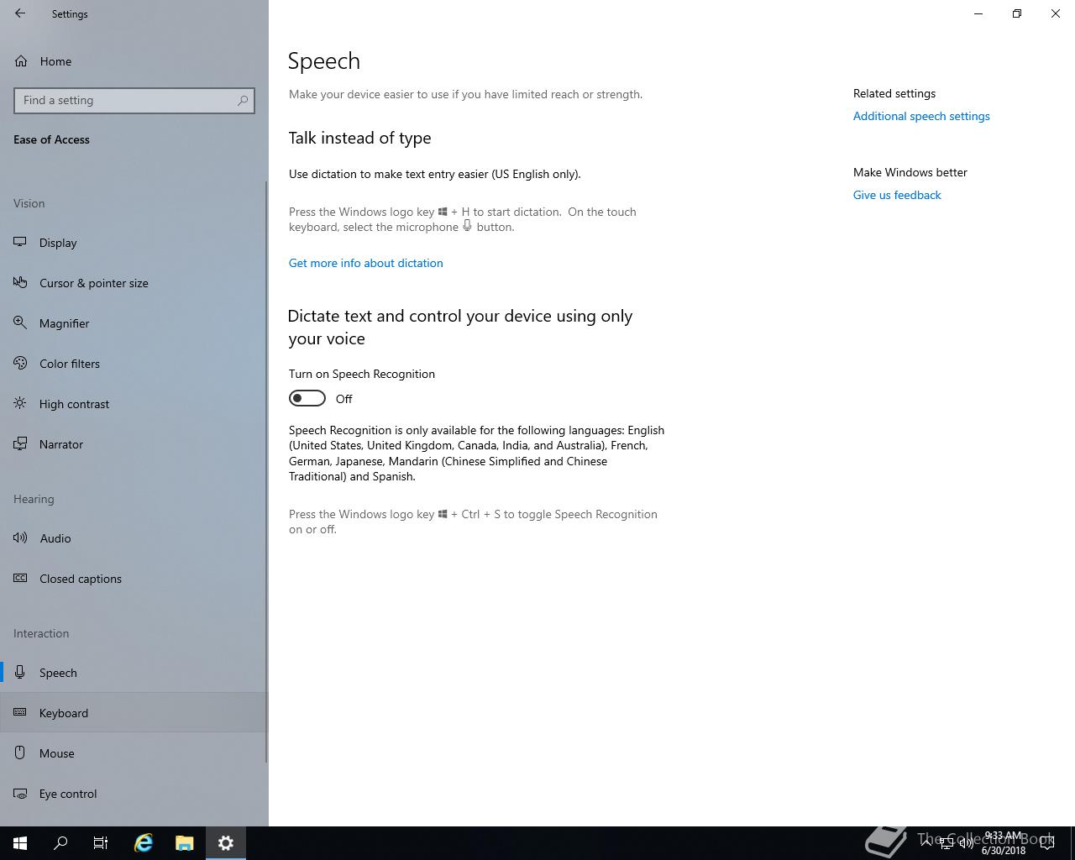
Task: Click the Turn on Speech Recognition label
Action: (362, 374)
